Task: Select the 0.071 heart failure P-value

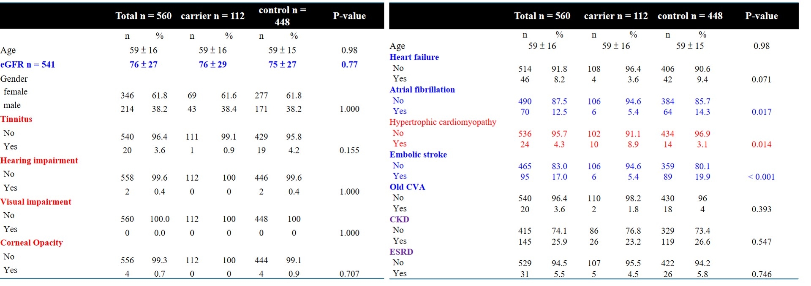Action: tap(761, 80)
